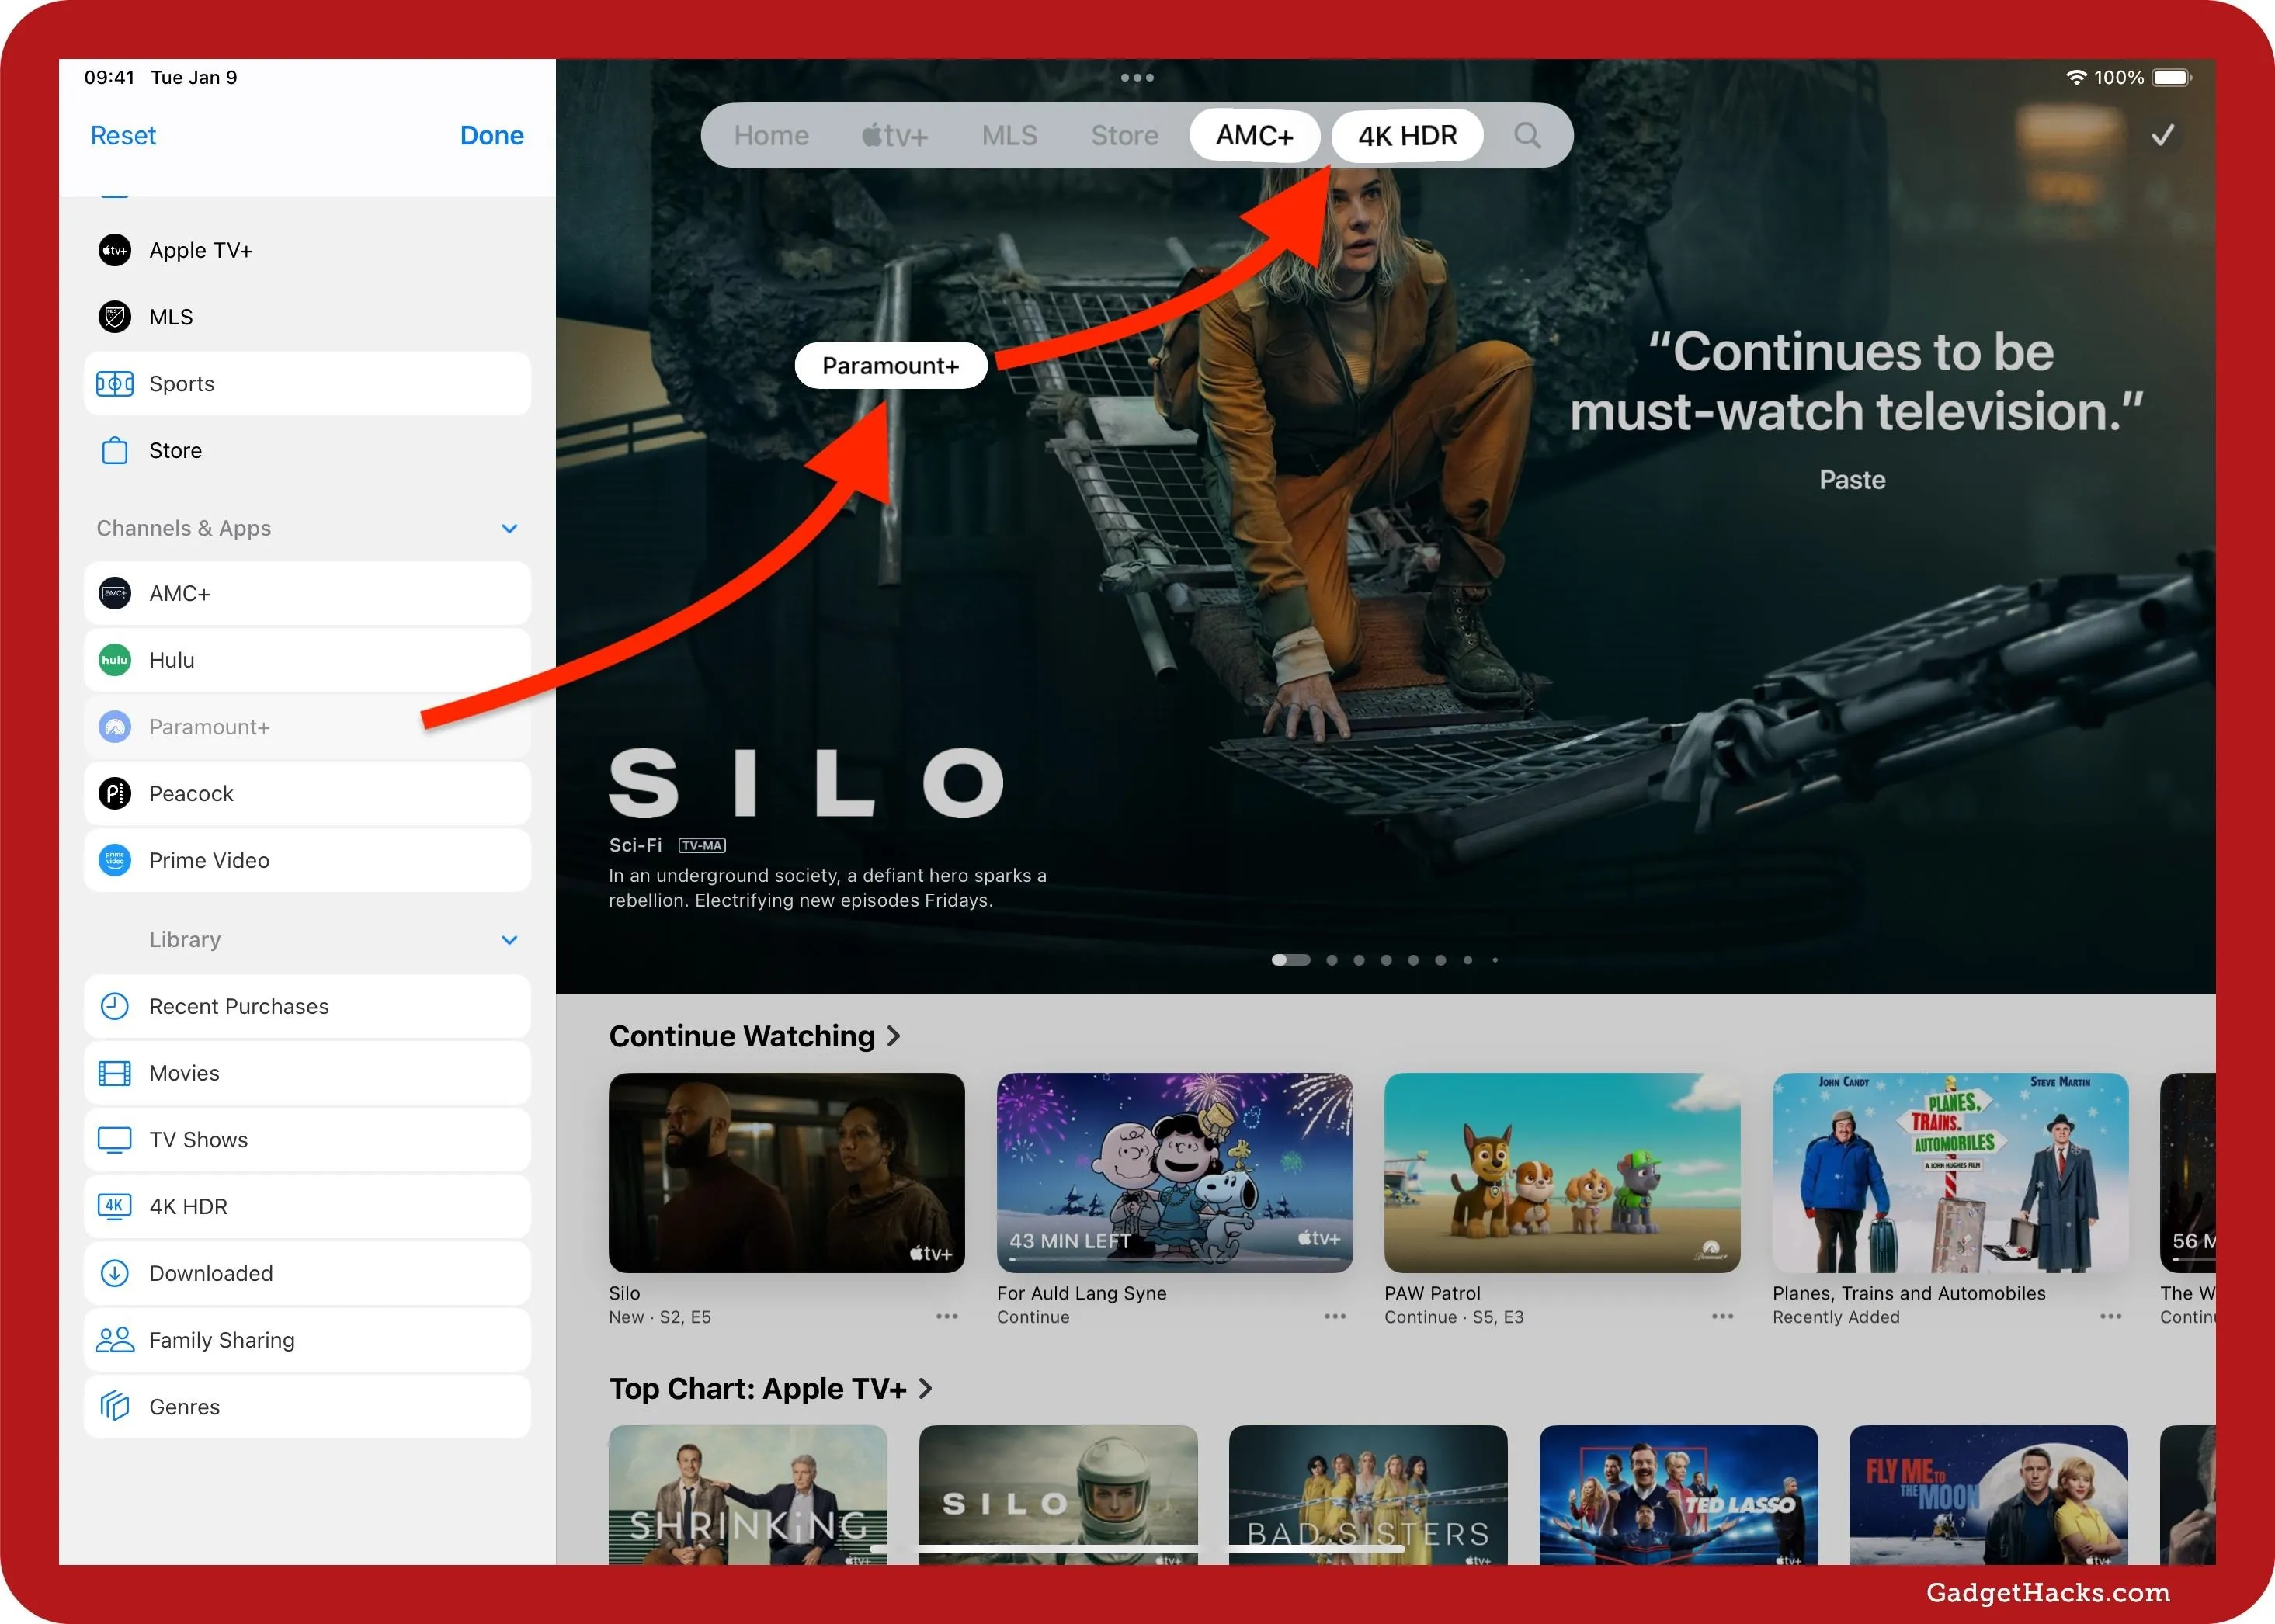Image resolution: width=2275 pixels, height=1624 pixels.
Task: Open more options for Planes, Trains and Automobiles
Action: tap(2111, 1317)
